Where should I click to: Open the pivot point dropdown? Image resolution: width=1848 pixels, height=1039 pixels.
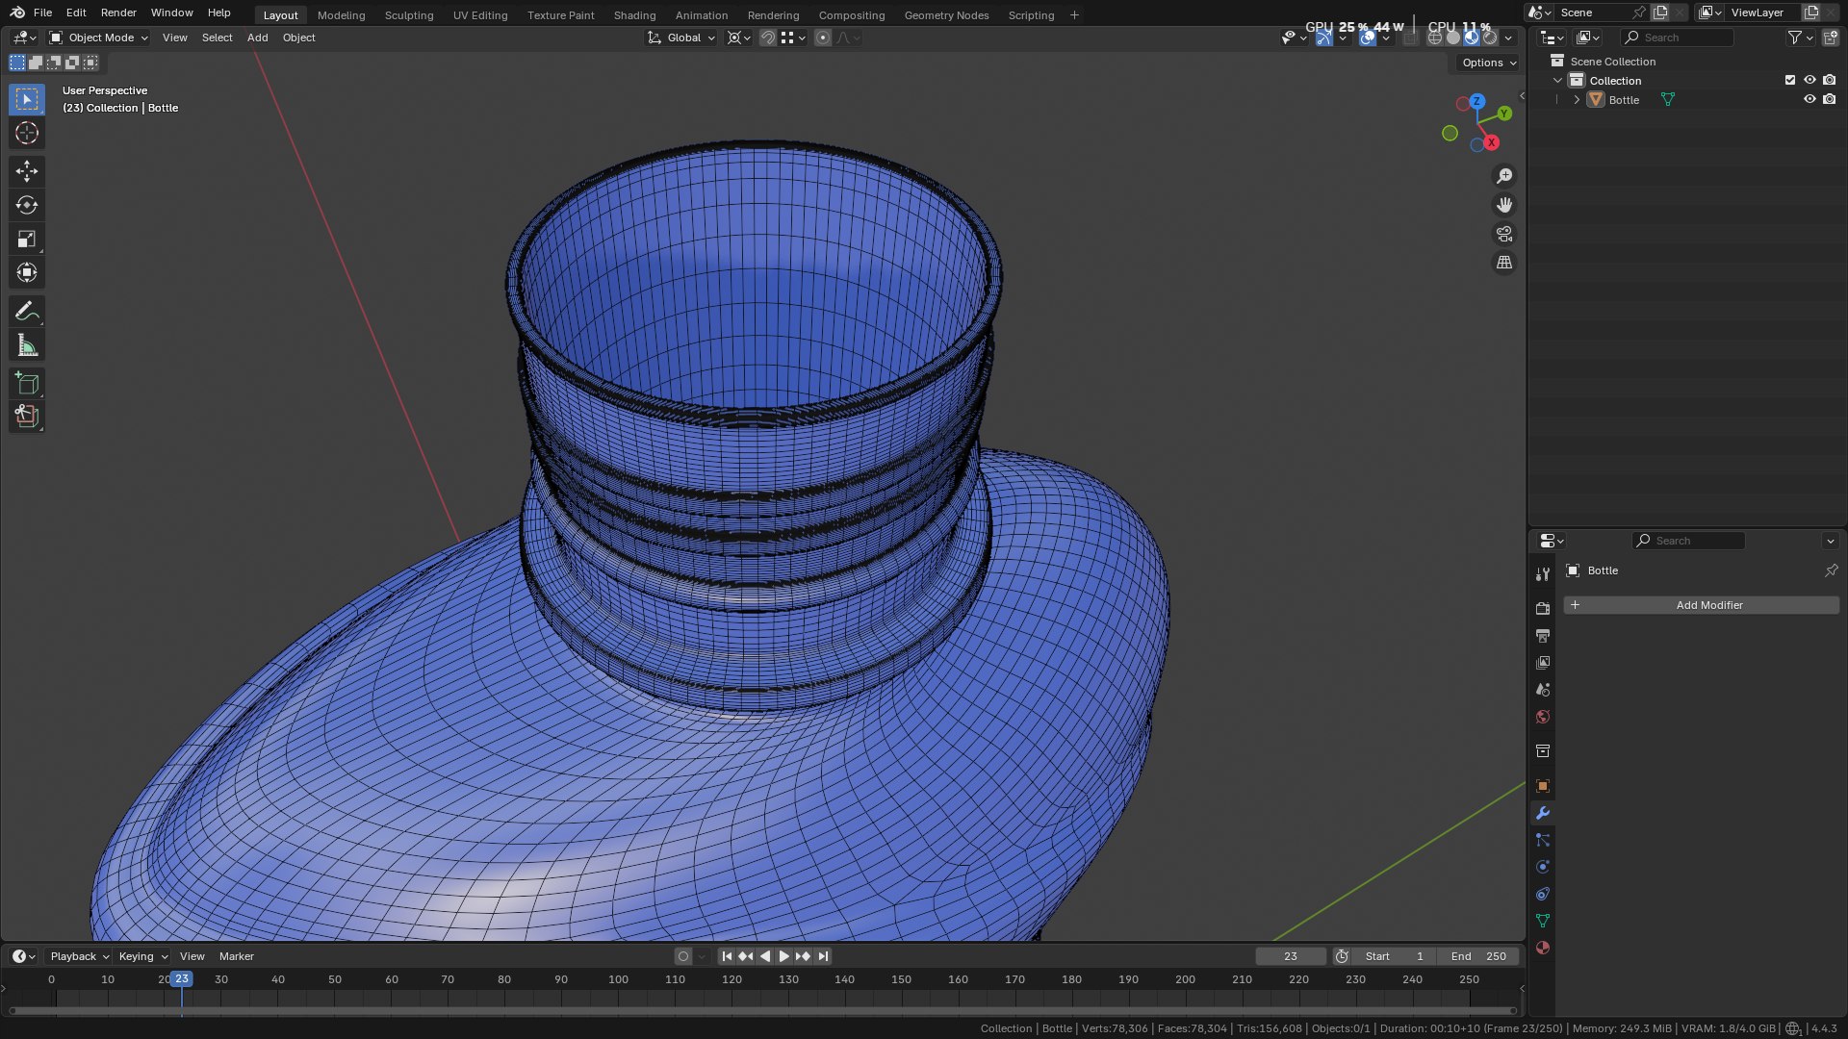pyautogui.click(x=739, y=38)
